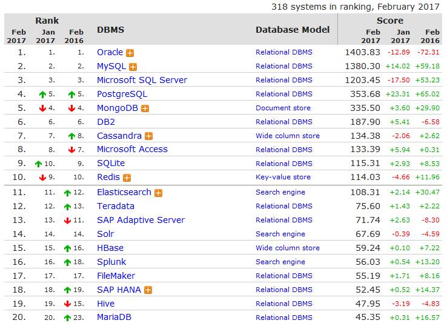Image resolution: width=447 pixels, height=323 pixels.
Task: Open the HBase link
Action: coord(110,248)
